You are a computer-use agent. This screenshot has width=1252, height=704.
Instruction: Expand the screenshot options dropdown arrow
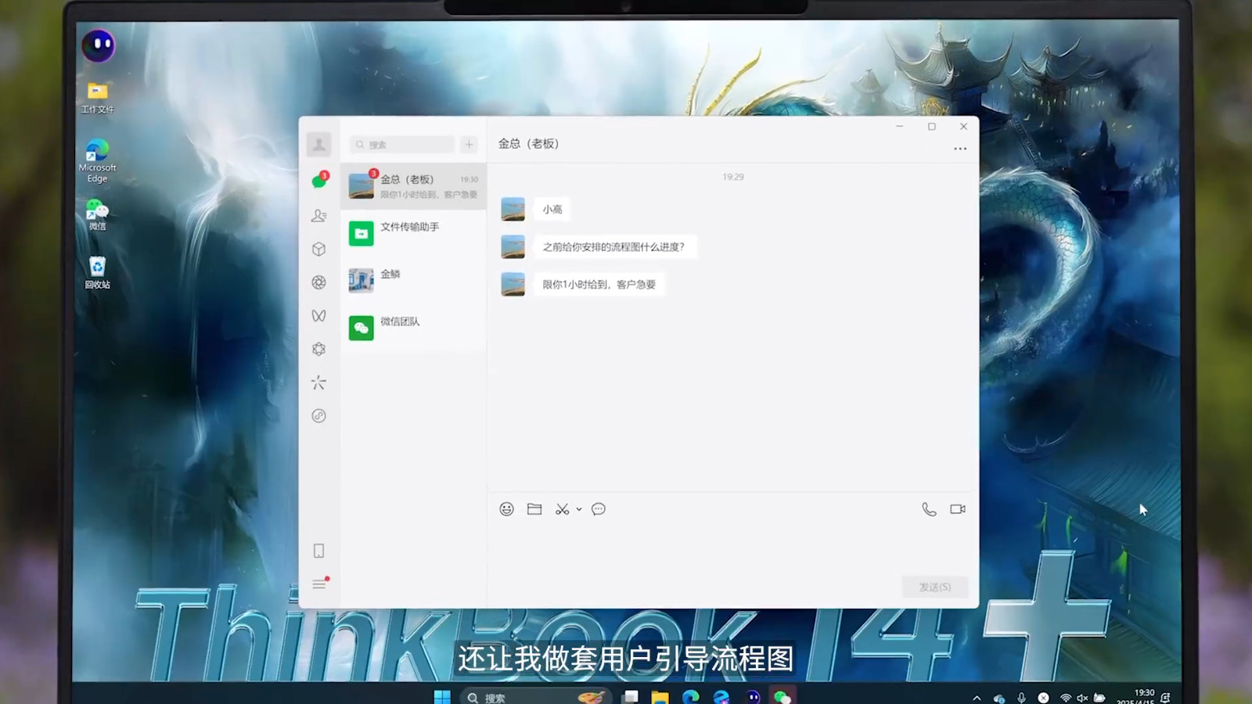[579, 509]
